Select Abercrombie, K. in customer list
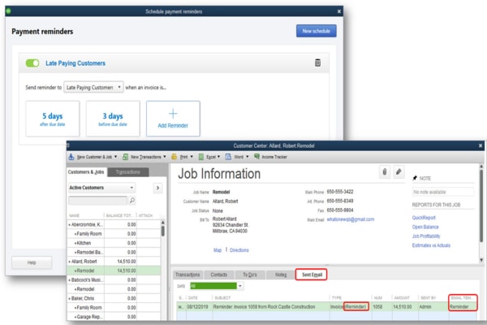The height and width of the screenshot is (325, 487). 114,224
